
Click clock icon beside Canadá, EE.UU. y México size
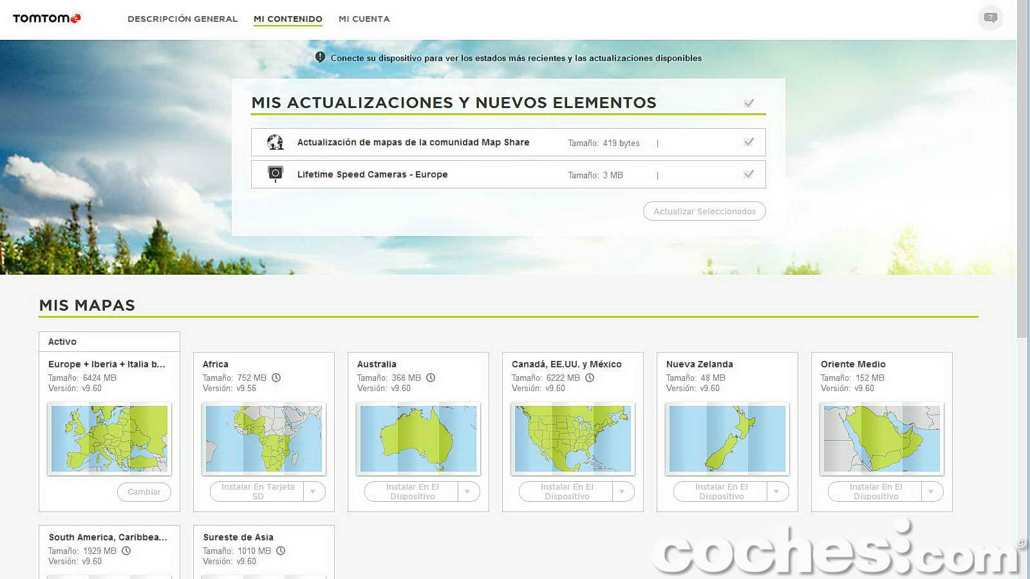[590, 378]
